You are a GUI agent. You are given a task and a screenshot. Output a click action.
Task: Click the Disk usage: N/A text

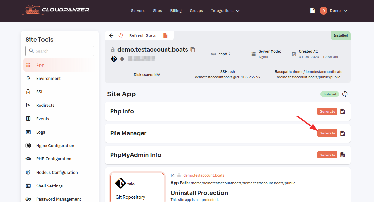pos(147,75)
